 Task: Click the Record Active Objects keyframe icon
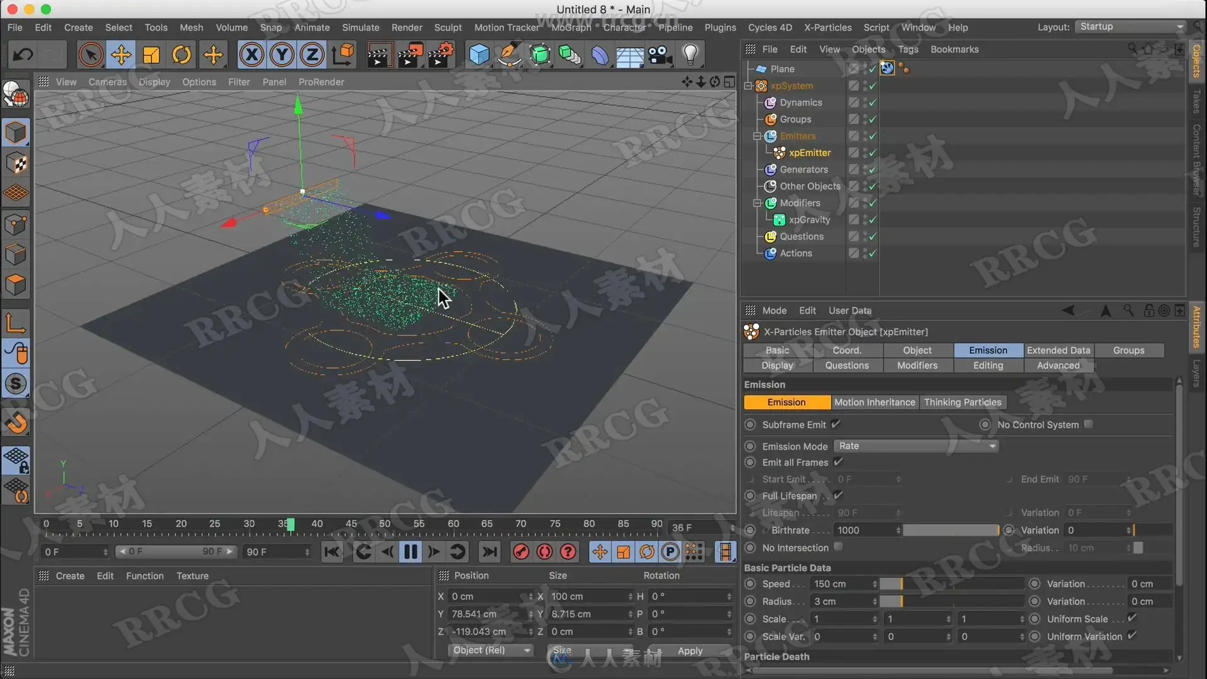521,552
